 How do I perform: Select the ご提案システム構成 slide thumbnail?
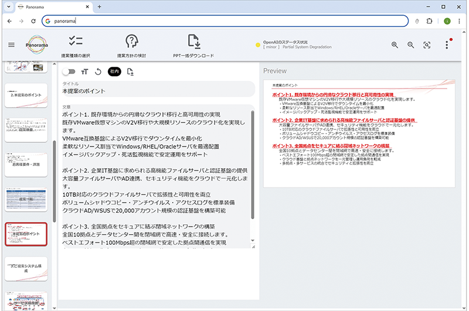coord(27,269)
